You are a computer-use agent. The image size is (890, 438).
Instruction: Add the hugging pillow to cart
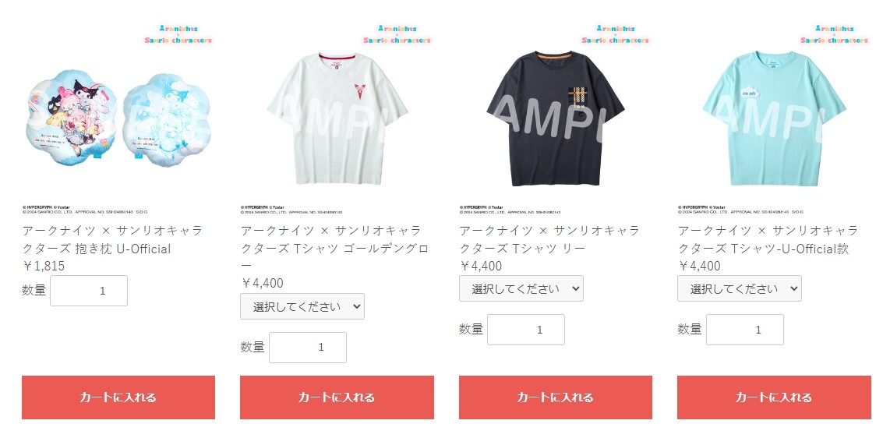pyautogui.click(x=118, y=397)
